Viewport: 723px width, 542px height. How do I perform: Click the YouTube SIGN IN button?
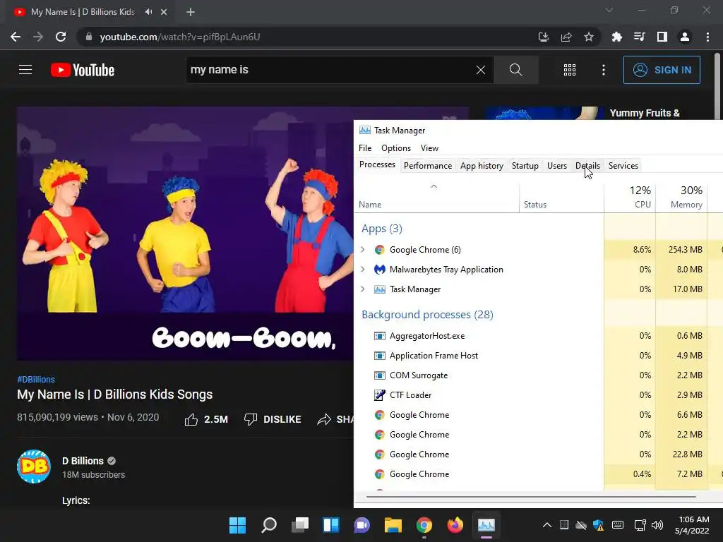coord(661,70)
